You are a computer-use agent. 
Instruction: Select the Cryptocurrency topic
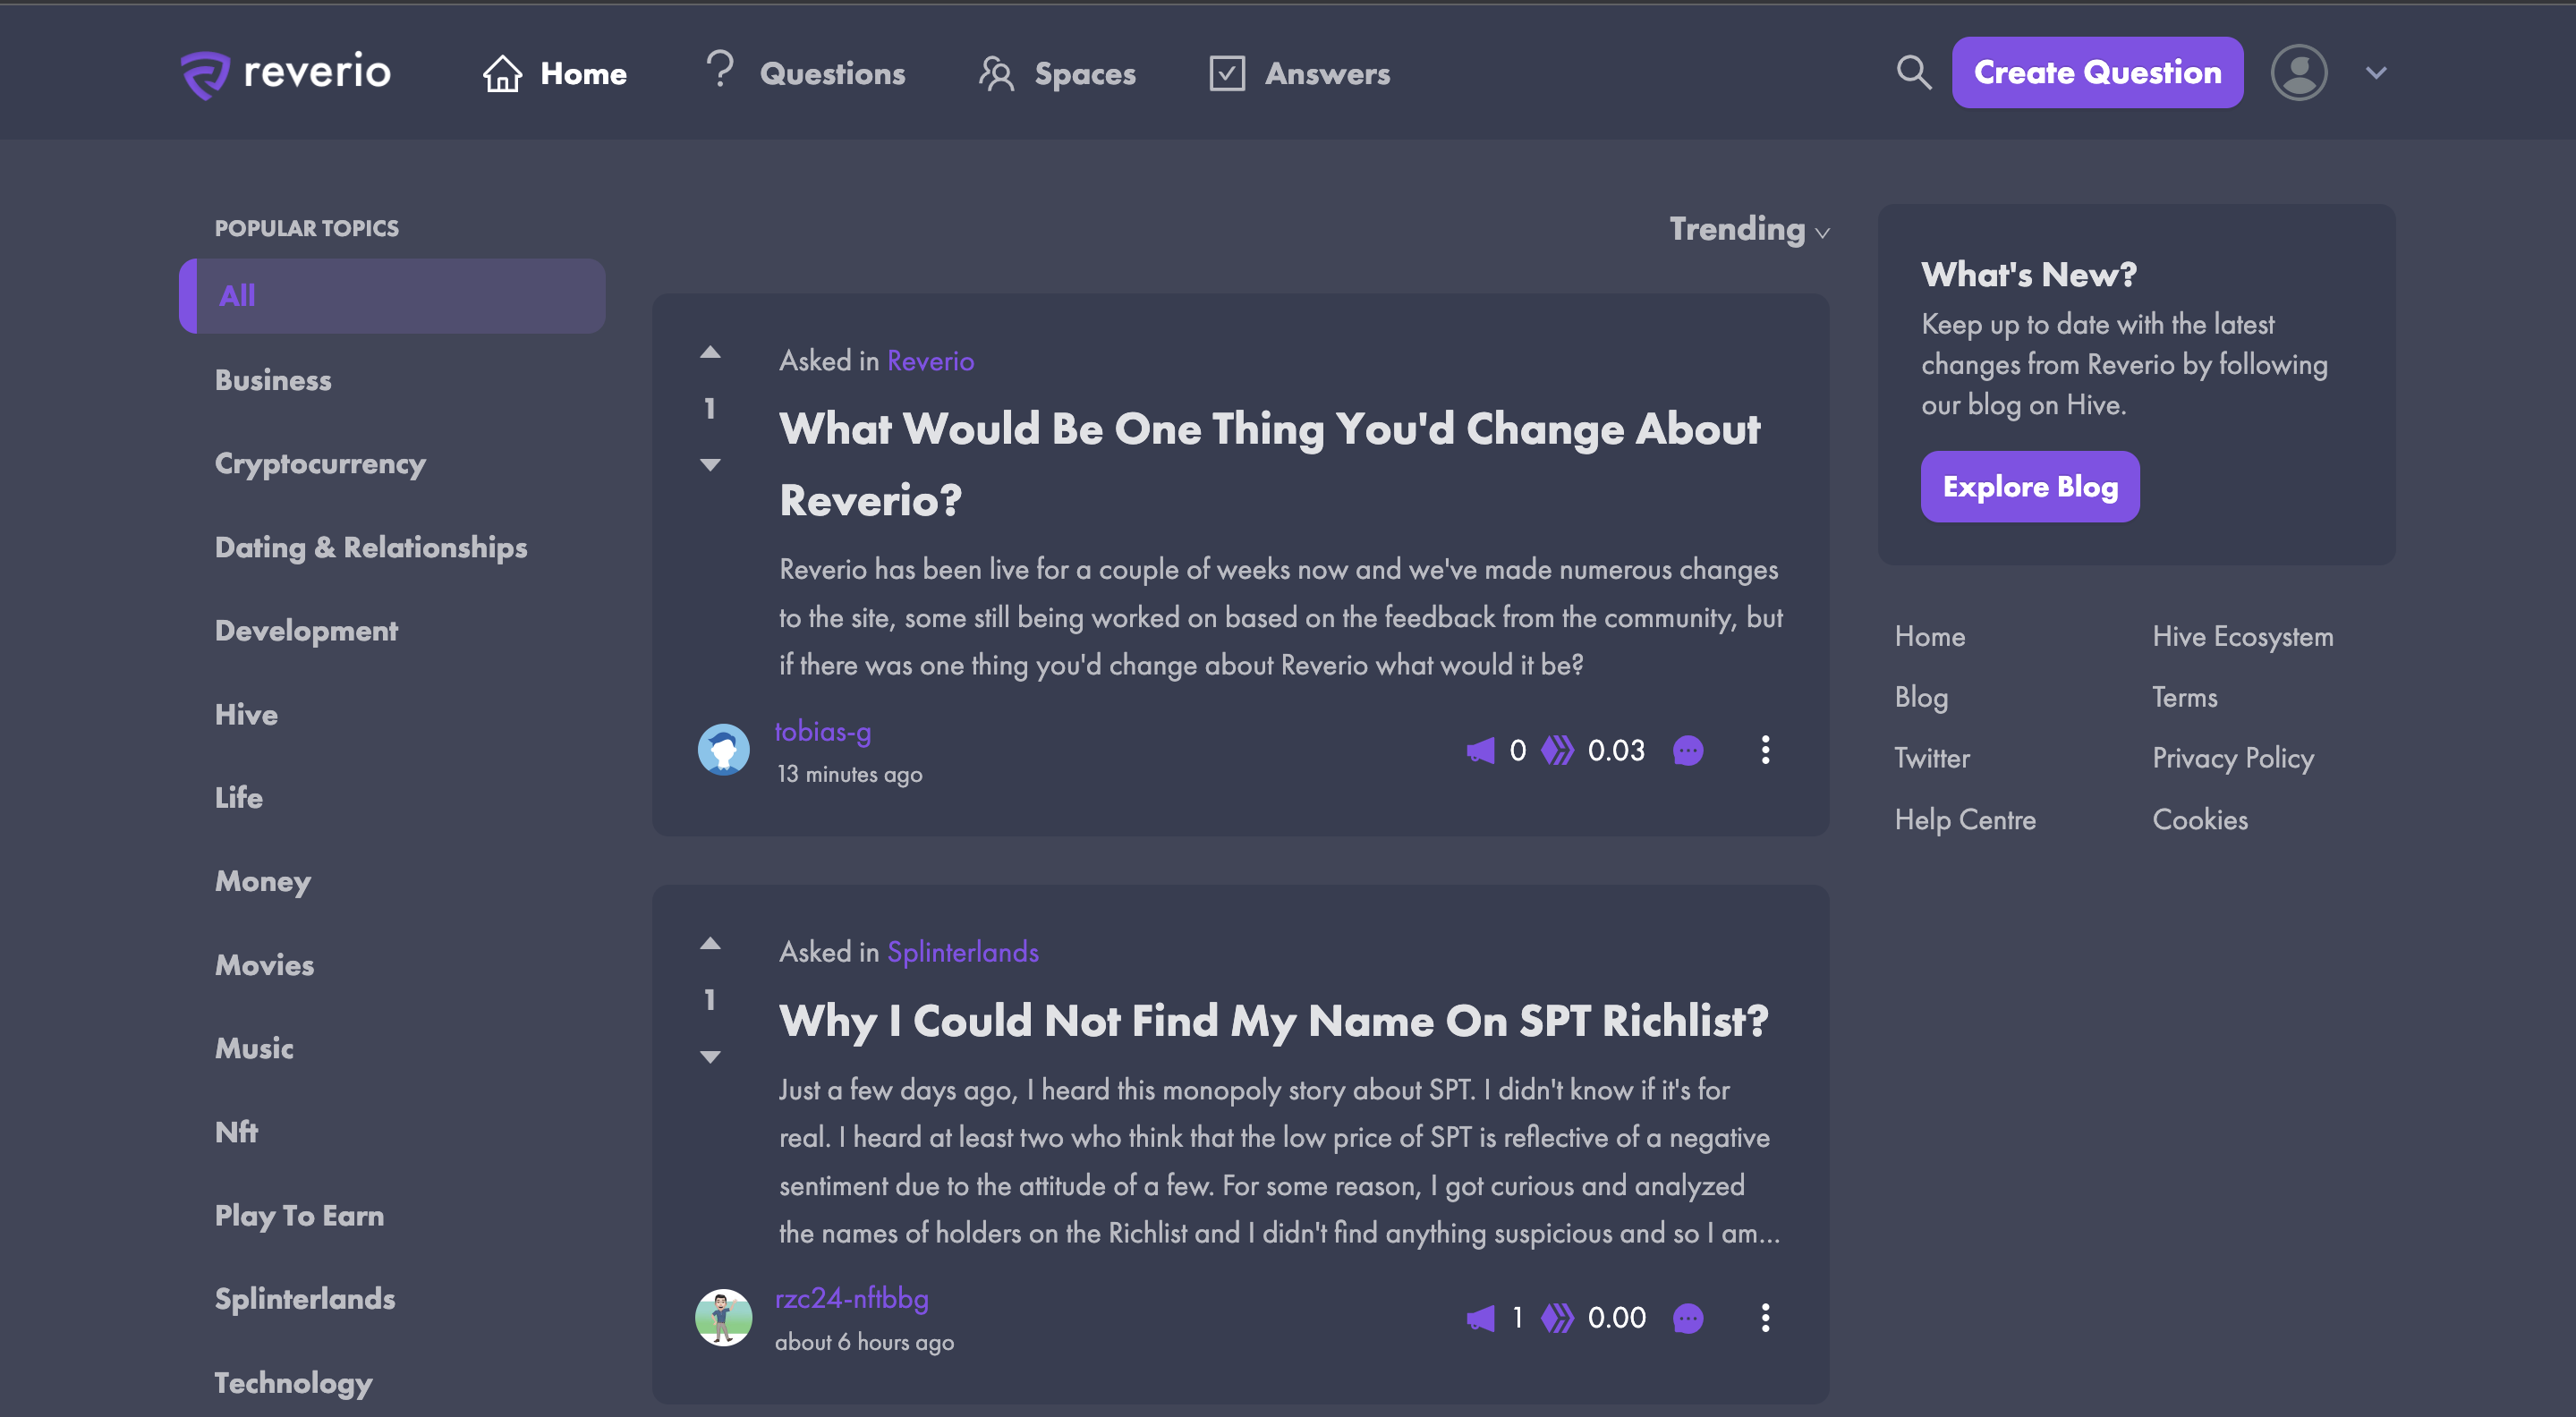pos(320,464)
